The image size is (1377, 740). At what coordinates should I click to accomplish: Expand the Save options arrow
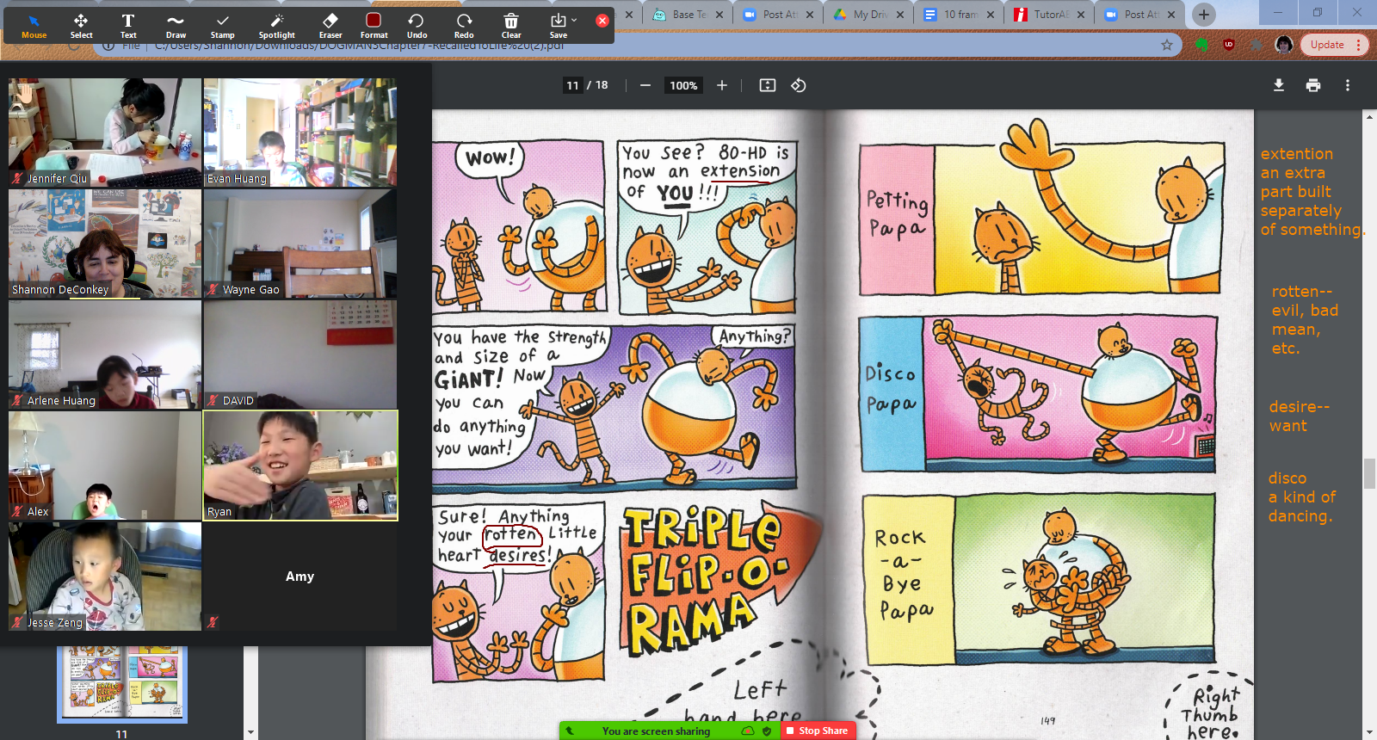[x=574, y=20]
